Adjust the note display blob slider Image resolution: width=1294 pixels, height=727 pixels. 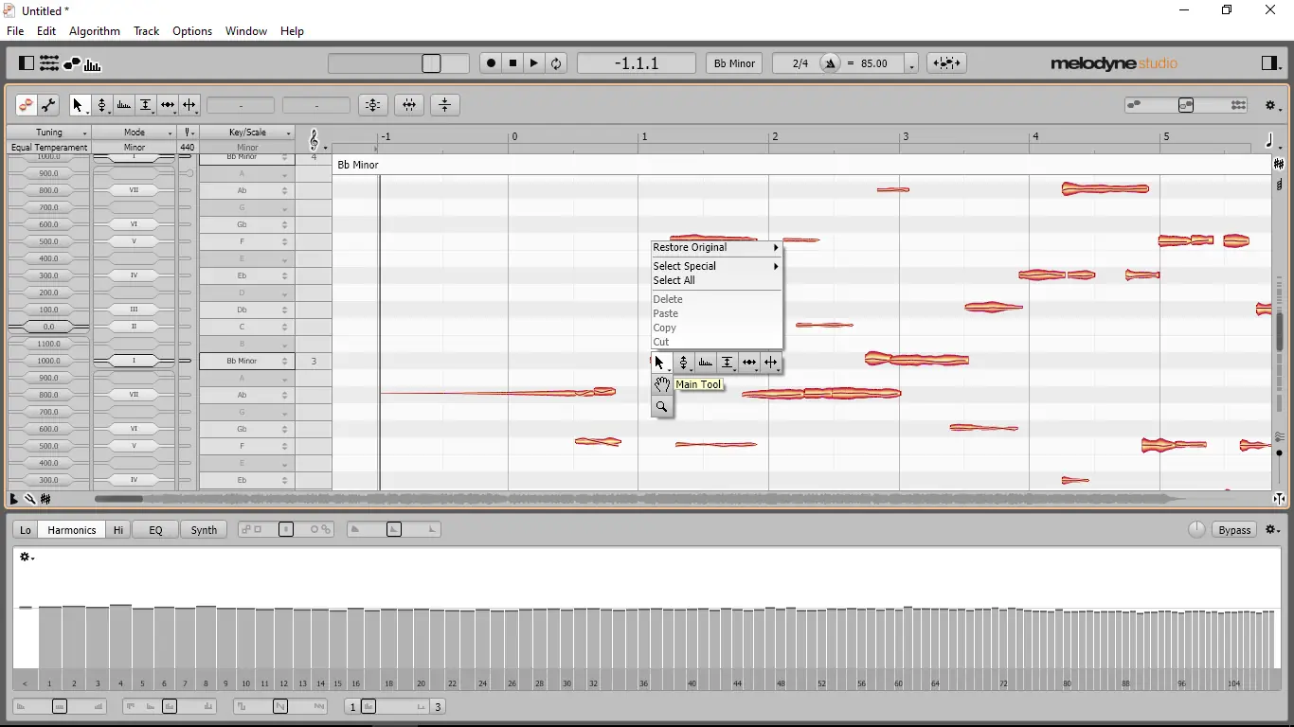1186,105
